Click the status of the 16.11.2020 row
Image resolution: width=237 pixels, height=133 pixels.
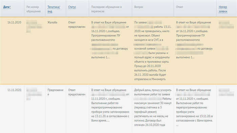click(77, 24)
